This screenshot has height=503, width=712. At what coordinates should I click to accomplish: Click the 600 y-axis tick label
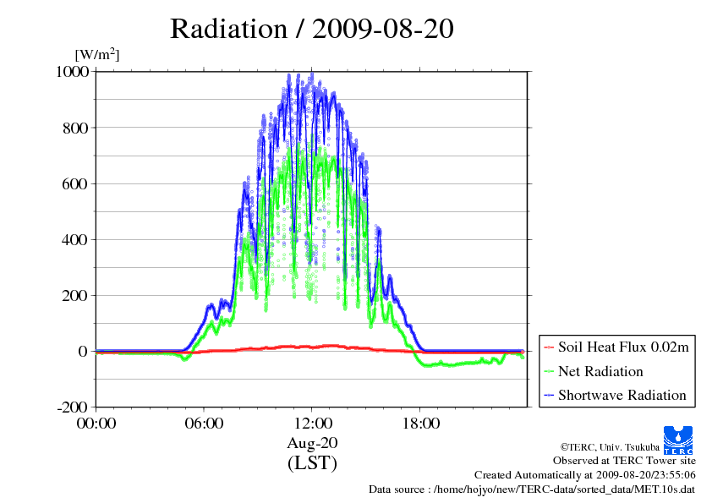tap(75, 183)
